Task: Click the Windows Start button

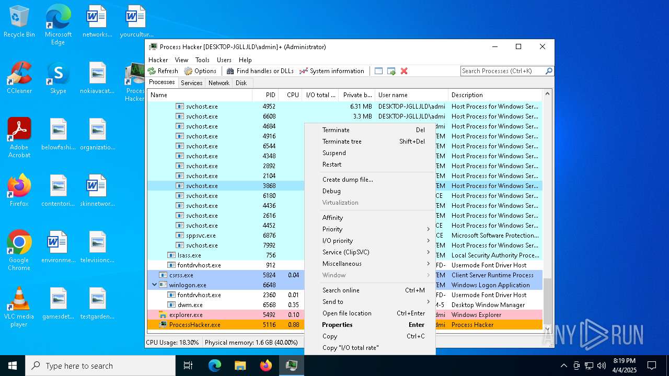Action: pyautogui.click(x=13, y=366)
